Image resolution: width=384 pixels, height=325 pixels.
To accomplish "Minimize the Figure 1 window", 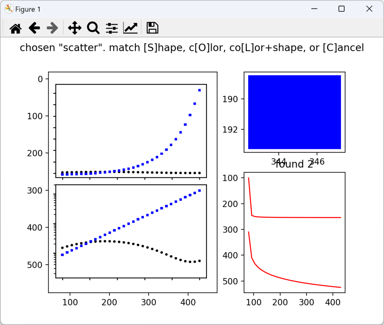I will [x=314, y=9].
